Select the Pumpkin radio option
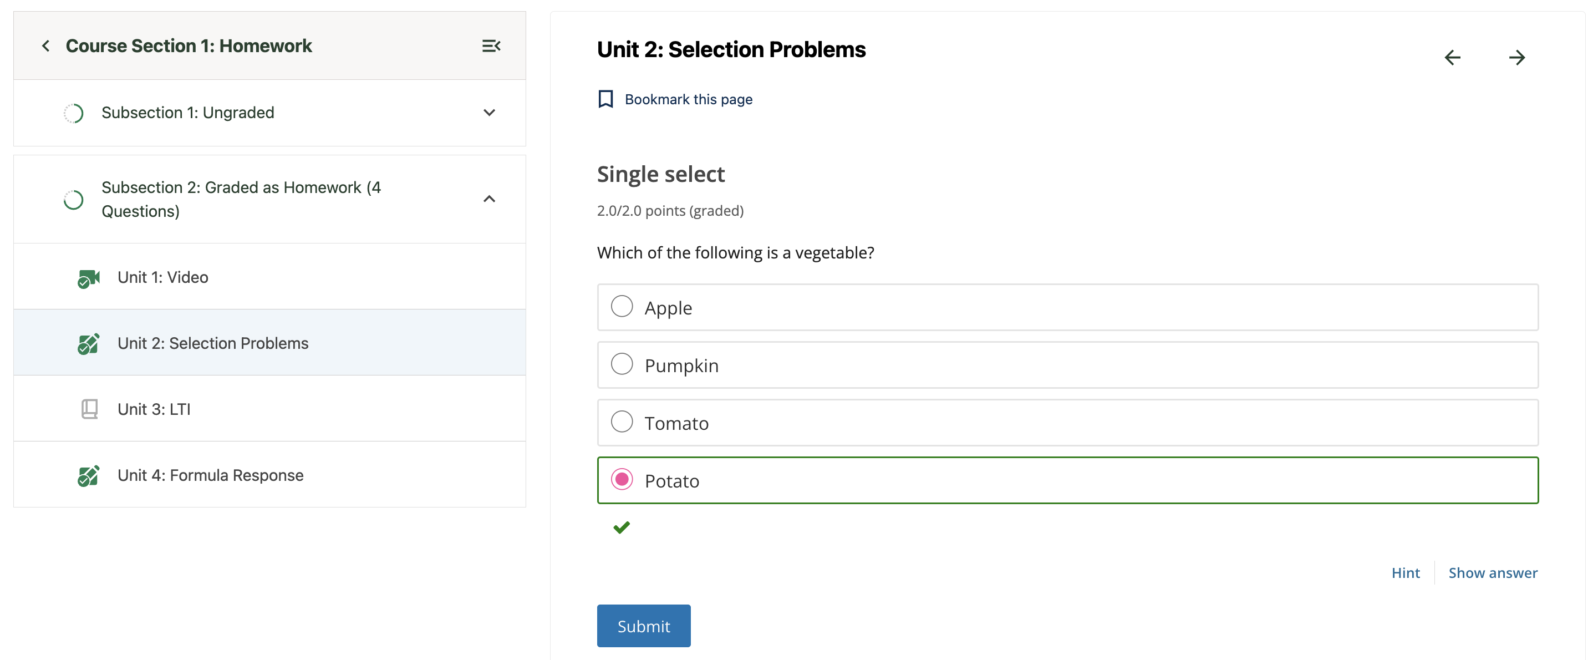The height and width of the screenshot is (660, 1588). [x=622, y=364]
